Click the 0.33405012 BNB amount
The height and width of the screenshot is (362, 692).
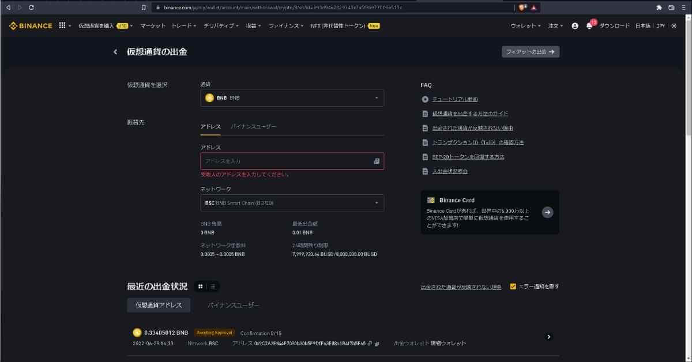point(166,333)
